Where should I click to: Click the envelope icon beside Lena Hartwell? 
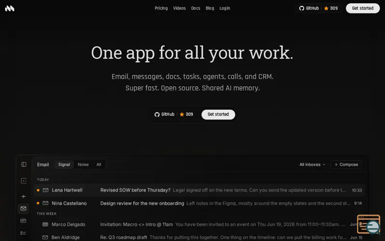tap(45, 190)
